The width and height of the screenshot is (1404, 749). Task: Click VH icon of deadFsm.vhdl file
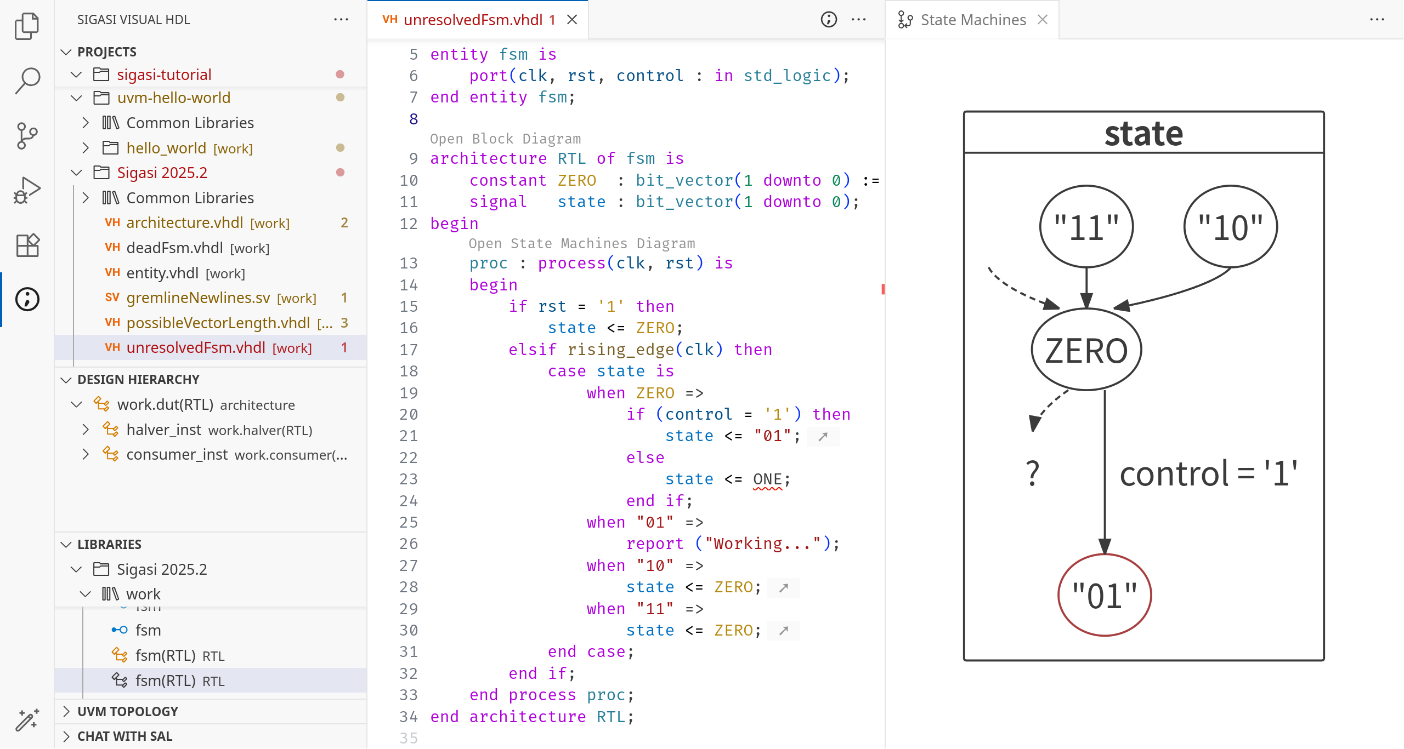(112, 248)
